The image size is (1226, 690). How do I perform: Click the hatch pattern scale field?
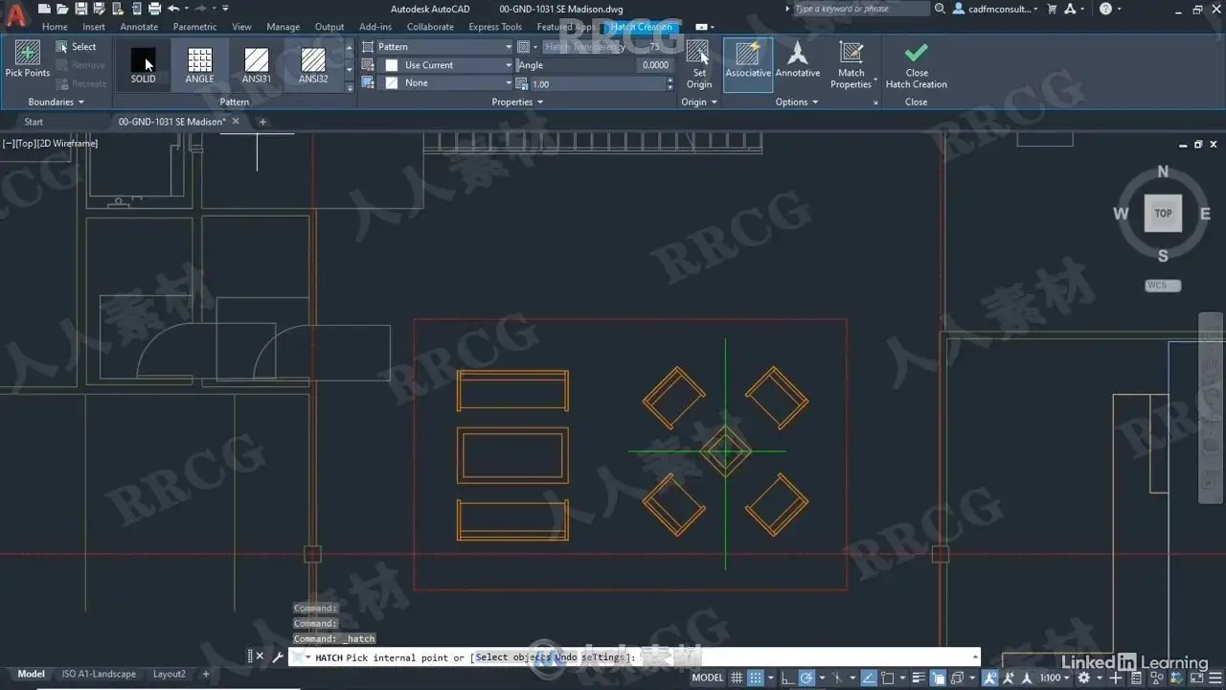[598, 84]
